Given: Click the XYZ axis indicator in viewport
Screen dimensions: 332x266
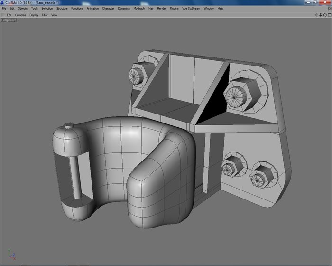Looking at the screenshot, I should coord(12,255).
